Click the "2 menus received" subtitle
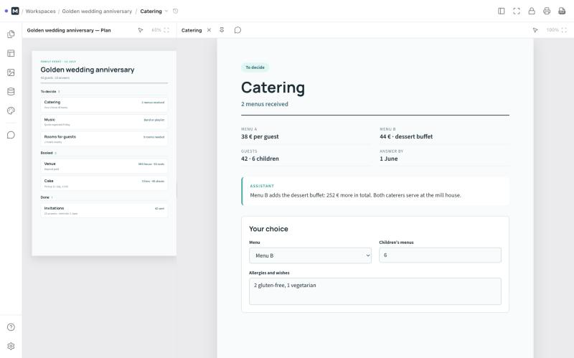This screenshot has width=574, height=358. click(265, 104)
